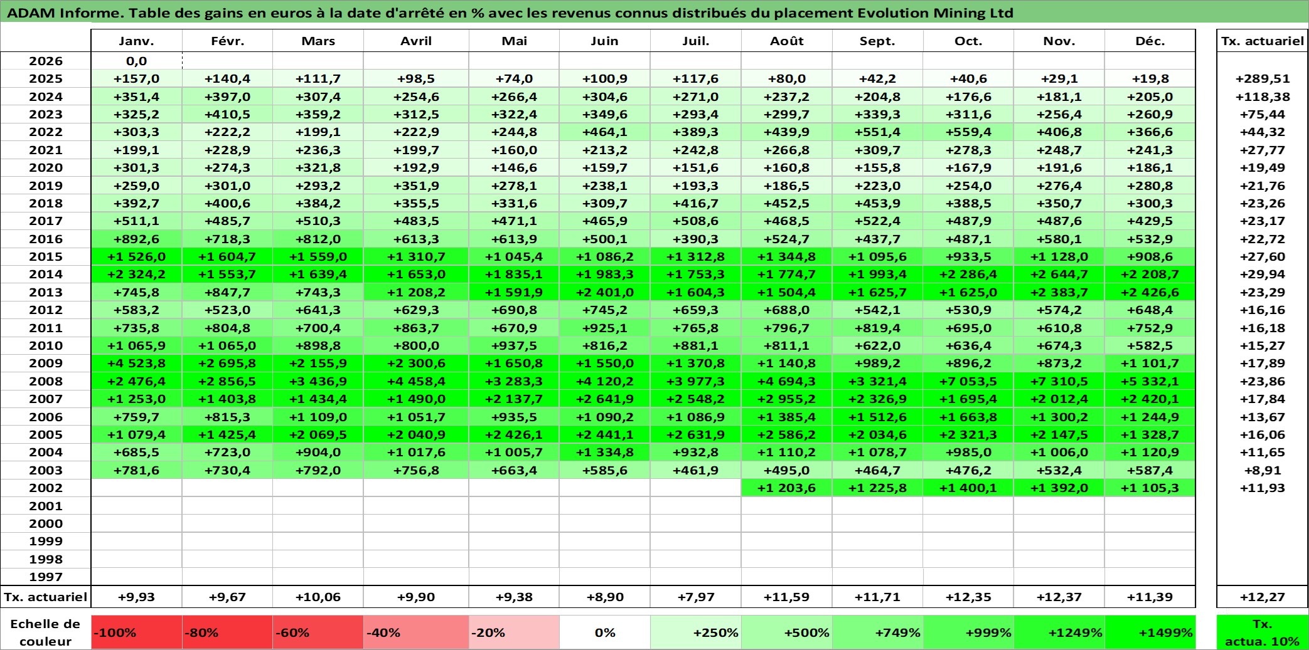Click the +1249% color scale swatch
1309x650 pixels.
tap(1059, 632)
